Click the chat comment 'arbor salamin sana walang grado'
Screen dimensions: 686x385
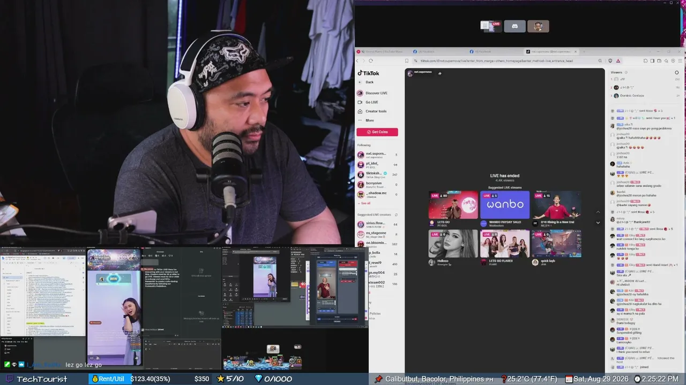coord(639,186)
